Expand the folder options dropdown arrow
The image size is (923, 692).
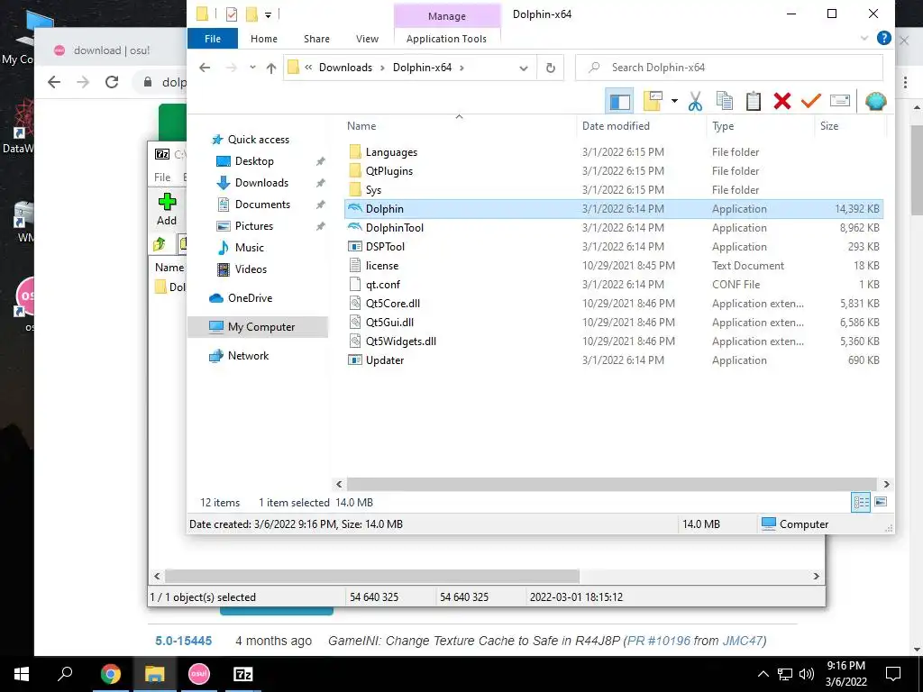[674, 101]
